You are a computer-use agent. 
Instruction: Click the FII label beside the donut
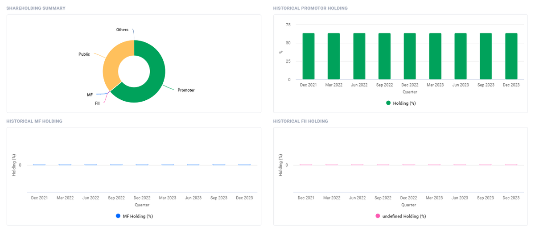point(97,103)
